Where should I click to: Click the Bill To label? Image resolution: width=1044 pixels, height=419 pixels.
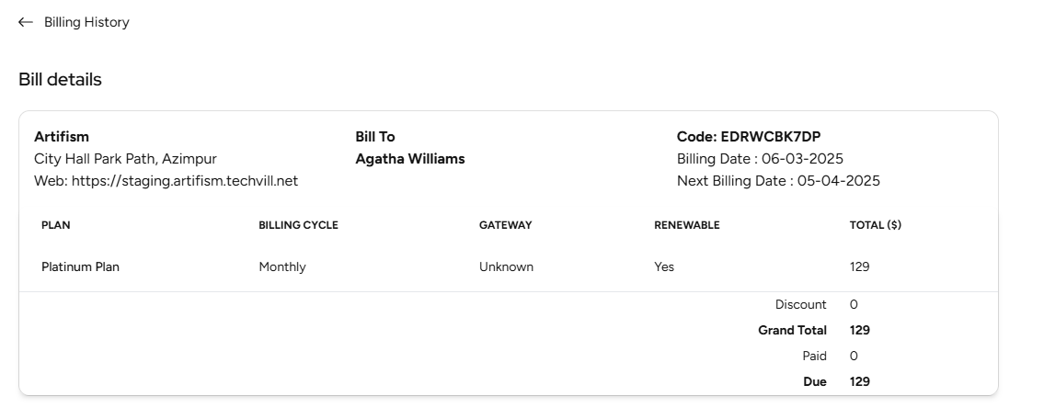375,137
